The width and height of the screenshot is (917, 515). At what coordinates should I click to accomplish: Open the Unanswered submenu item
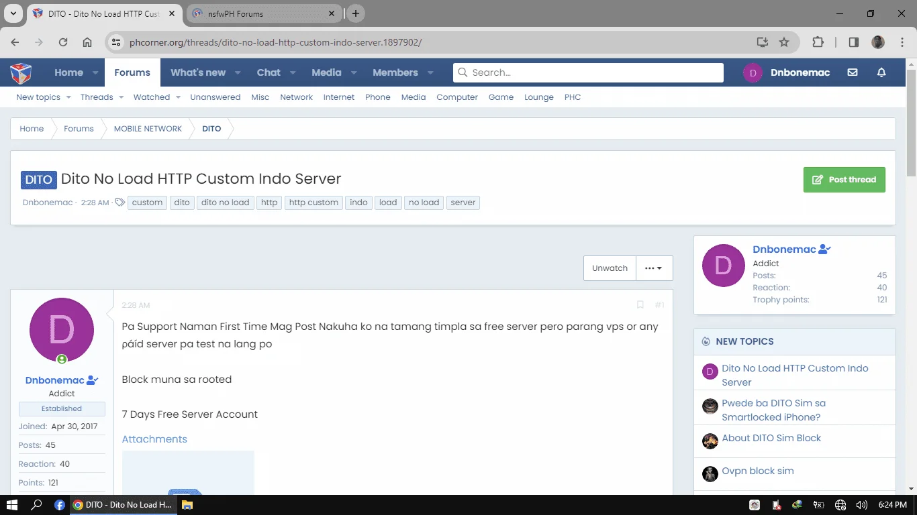tap(215, 97)
